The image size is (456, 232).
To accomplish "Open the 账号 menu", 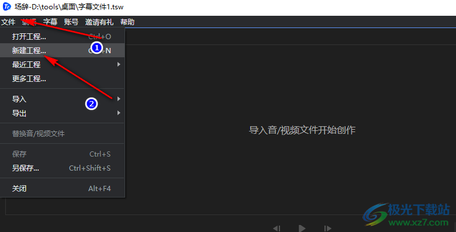I will (71, 22).
